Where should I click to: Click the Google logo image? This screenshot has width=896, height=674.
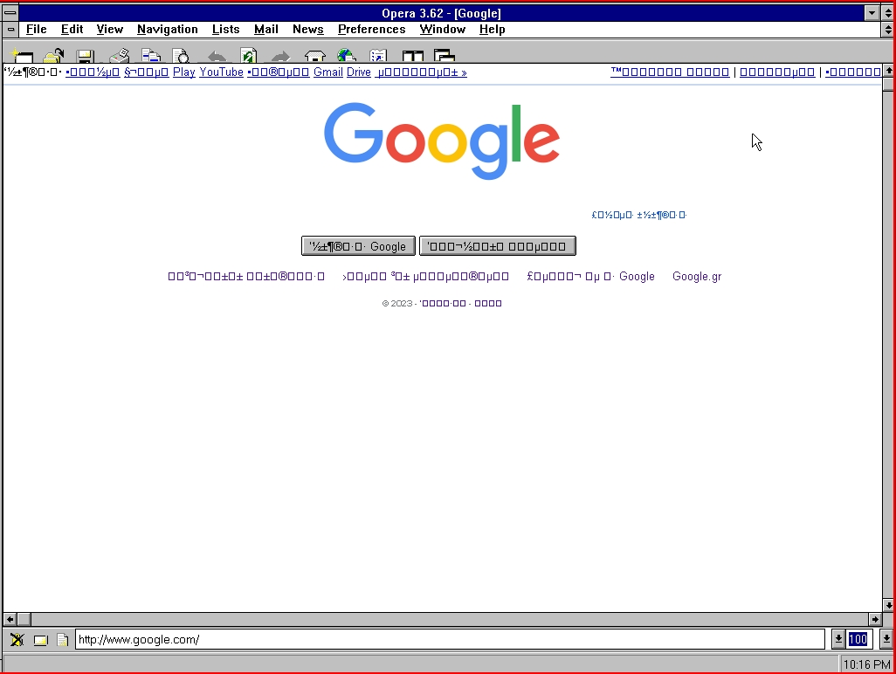click(442, 141)
